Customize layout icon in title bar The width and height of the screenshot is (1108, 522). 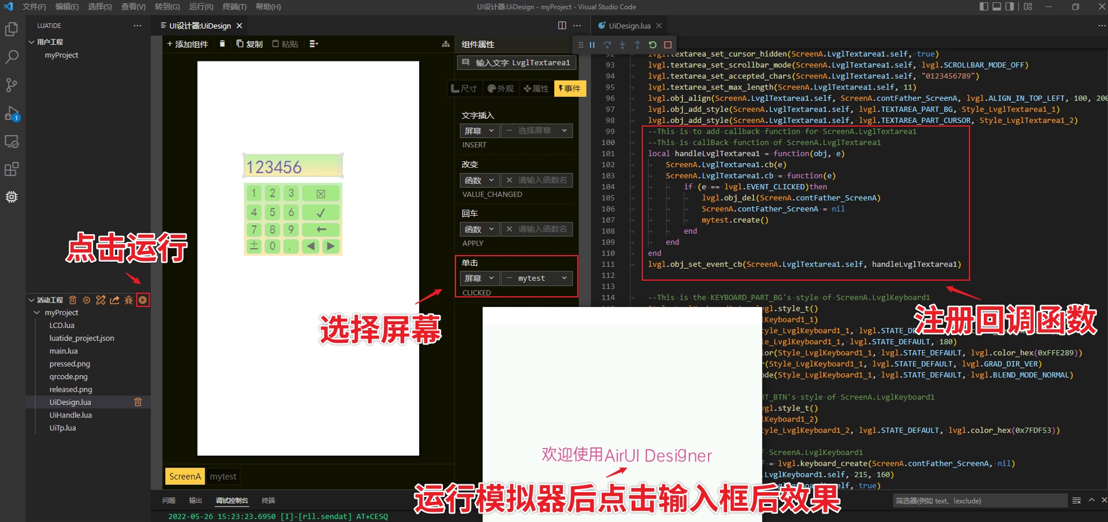(1028, 7)
